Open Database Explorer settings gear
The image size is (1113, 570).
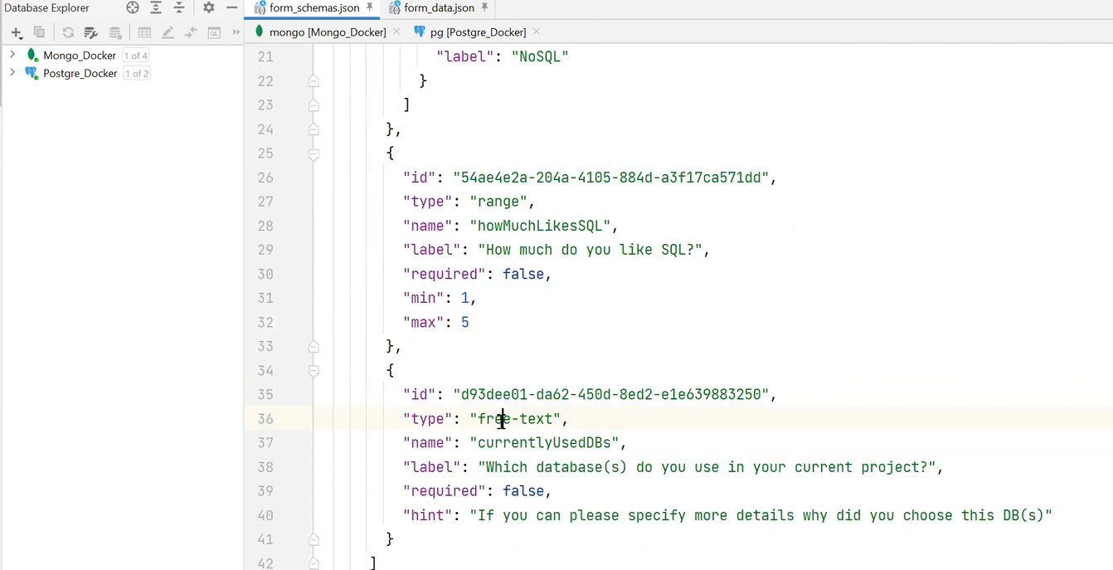point(209,7)
